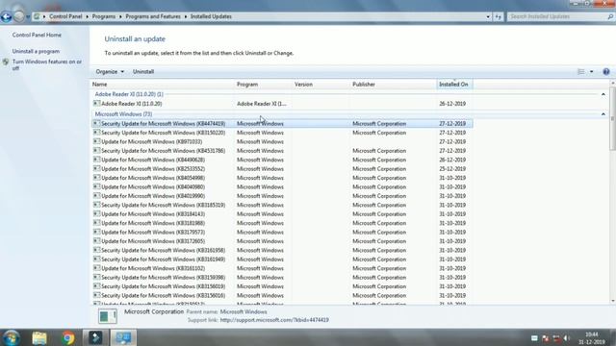Open the view options dropdown arrow
Viewport: 616px width, 346px height.
click(x=592, y=72)
